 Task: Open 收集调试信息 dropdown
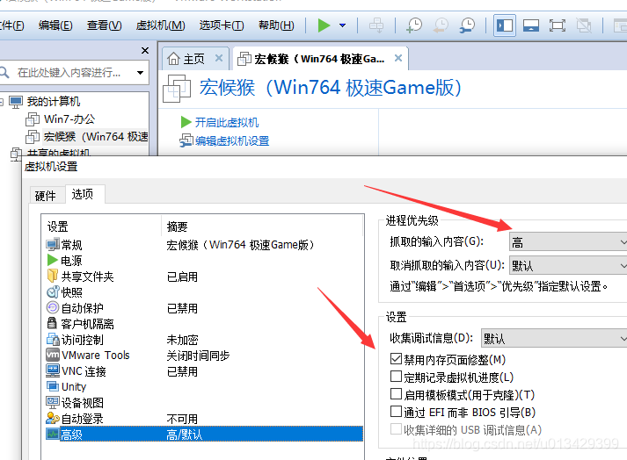click(554, 339)
